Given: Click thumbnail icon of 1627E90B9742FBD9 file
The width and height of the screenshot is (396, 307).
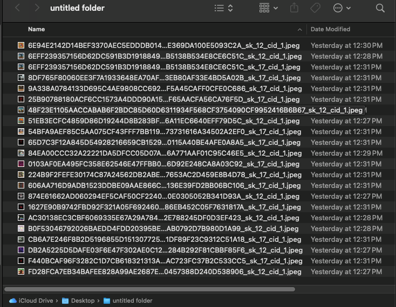Looking at the screenshot, I should [x=21, y=207].
